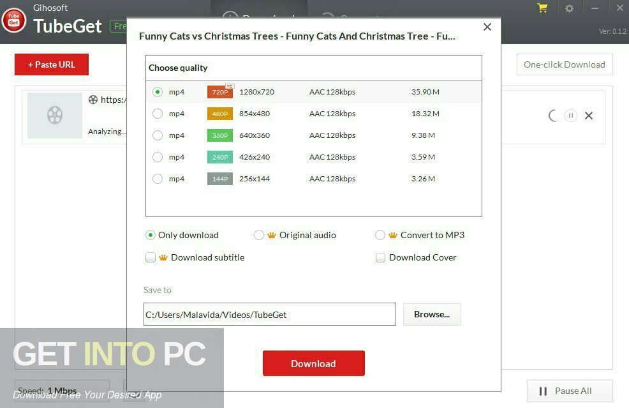The height and width of the screenshot is (408, 629).
Task: Click the 35.90 M file size
Action: [426, 92]
